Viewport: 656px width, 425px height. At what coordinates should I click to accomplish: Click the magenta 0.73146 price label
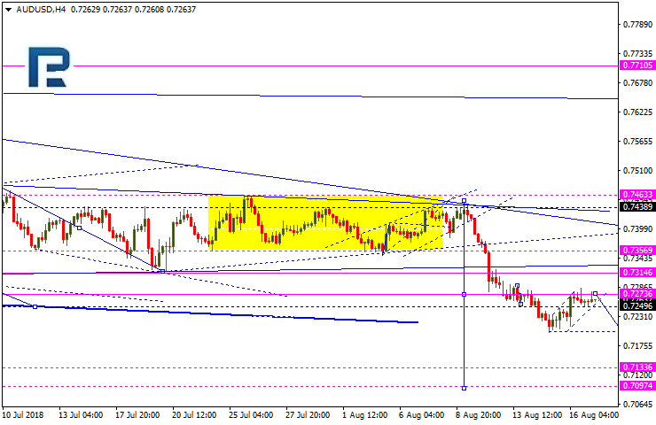click(x=636, y=272)
